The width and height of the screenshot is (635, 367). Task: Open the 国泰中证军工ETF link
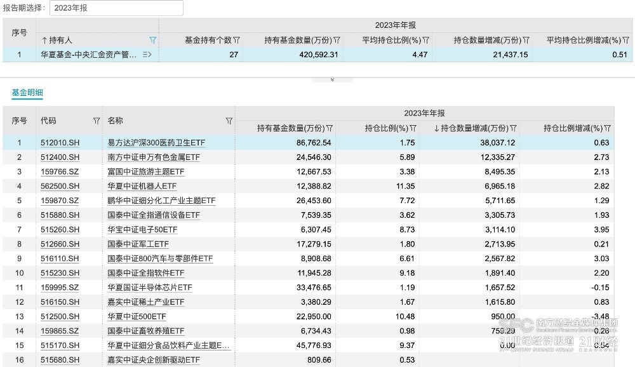(138, 244)
